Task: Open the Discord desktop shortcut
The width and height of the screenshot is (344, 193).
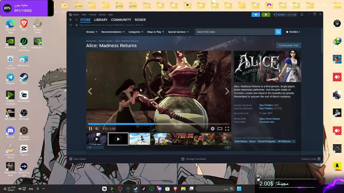Action: (10, 133)
